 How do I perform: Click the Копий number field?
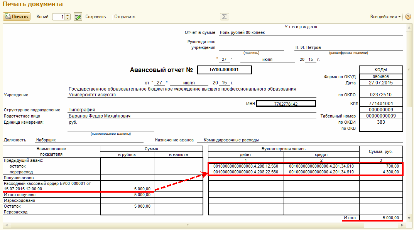pos(59,17)
